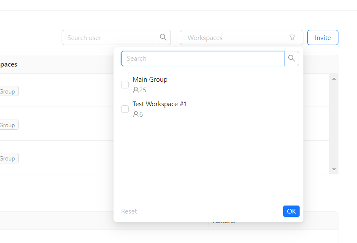This screenshot has width=357, height=243.
Task: Click the scrollbar track of the users table
Action: [x=334, y=126]
